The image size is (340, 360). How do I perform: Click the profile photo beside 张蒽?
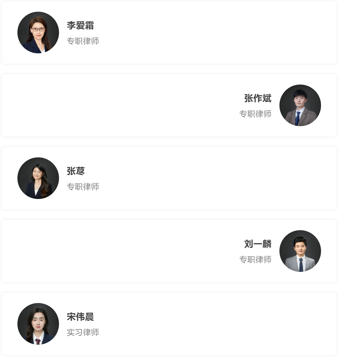click(x=38, y=178)
